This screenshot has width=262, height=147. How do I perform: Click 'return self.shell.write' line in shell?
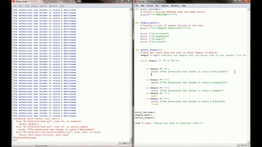click(x=44, y=135)
